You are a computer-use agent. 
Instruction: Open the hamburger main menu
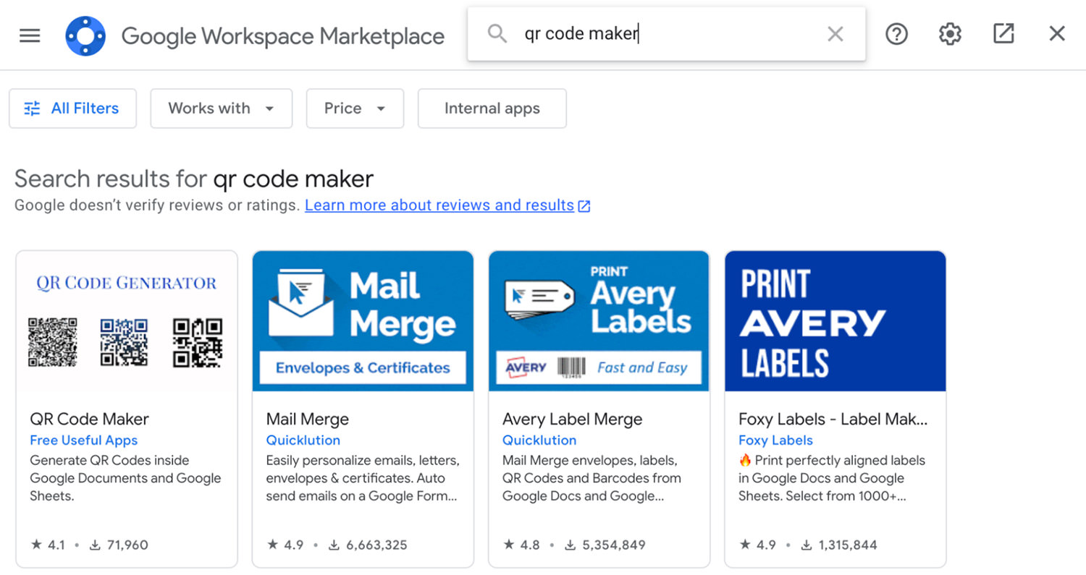pyautogui.click(x=30, y=35)
